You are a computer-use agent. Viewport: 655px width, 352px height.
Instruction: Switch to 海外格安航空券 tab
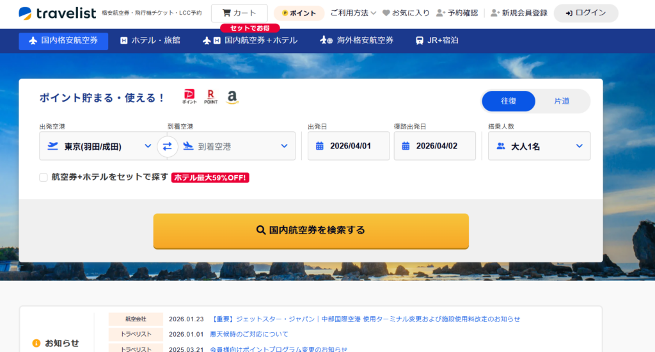point(357,40)
